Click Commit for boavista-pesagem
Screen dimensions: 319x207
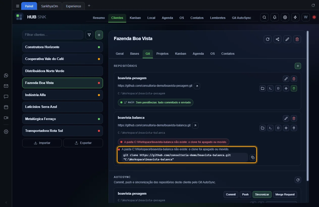tap(231, 194)
